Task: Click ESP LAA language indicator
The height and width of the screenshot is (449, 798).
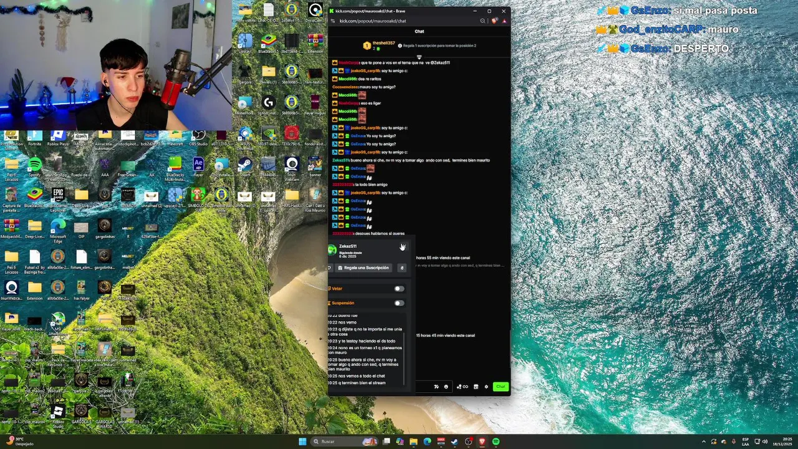Action: pyautogui.click(x=746, y=442)
